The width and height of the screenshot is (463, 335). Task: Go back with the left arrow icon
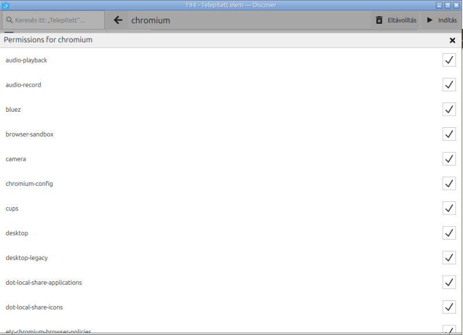coord(118,20)
